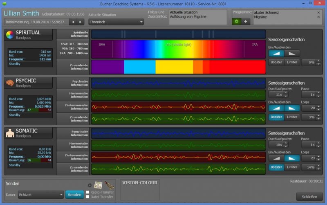This screenshot has height=205, width=327.
Task: Click the Schließen button
Action: [309, 197]
